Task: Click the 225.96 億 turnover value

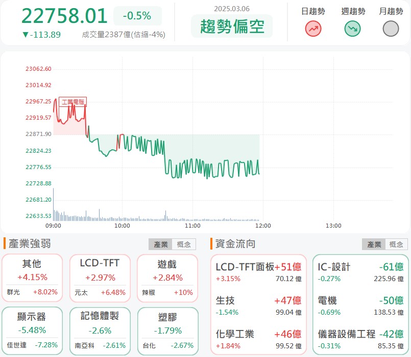Action: click(389, 279)
